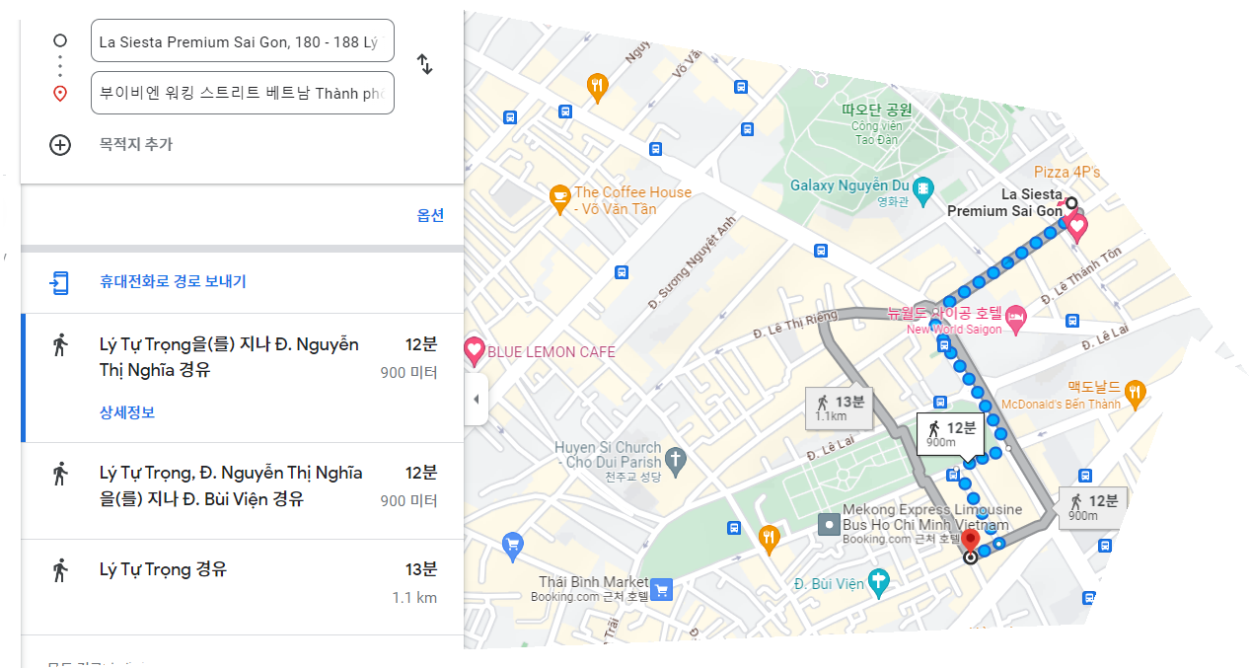Click the send to phone icon
The height and width of the screenshot is (669, 1250).
click(60, 283)
